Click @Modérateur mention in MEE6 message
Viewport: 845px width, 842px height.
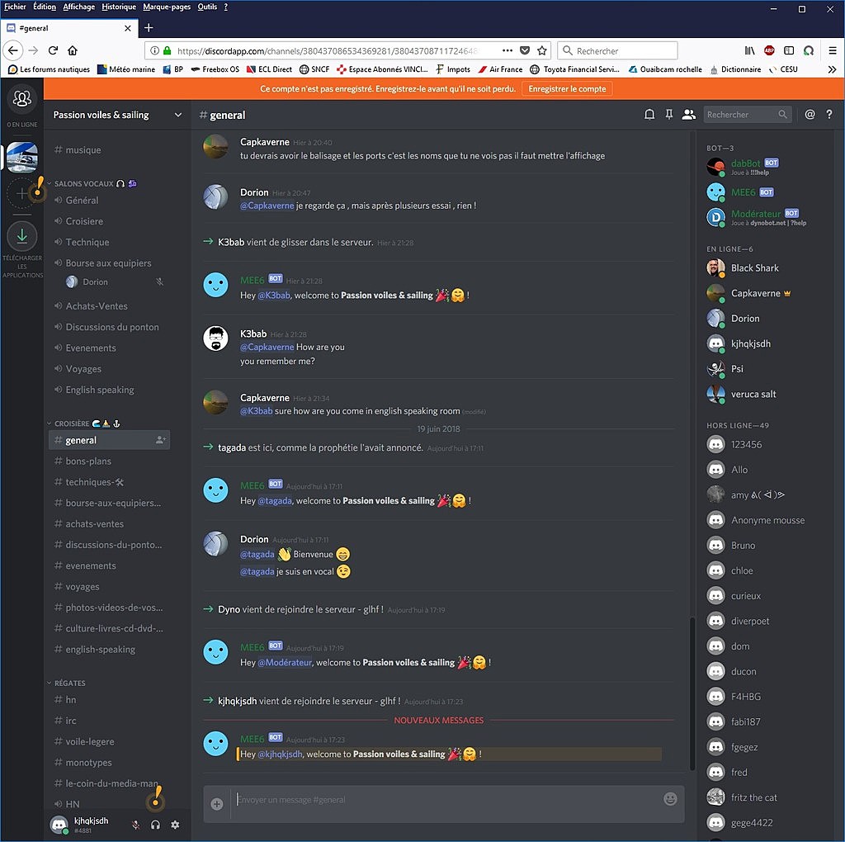[x=285, y=662]
